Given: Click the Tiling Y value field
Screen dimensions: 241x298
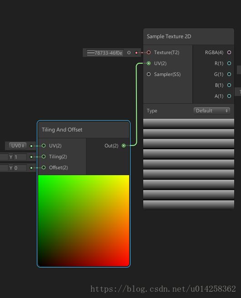Looking at the screenshot, I should [x=20, y=157].
